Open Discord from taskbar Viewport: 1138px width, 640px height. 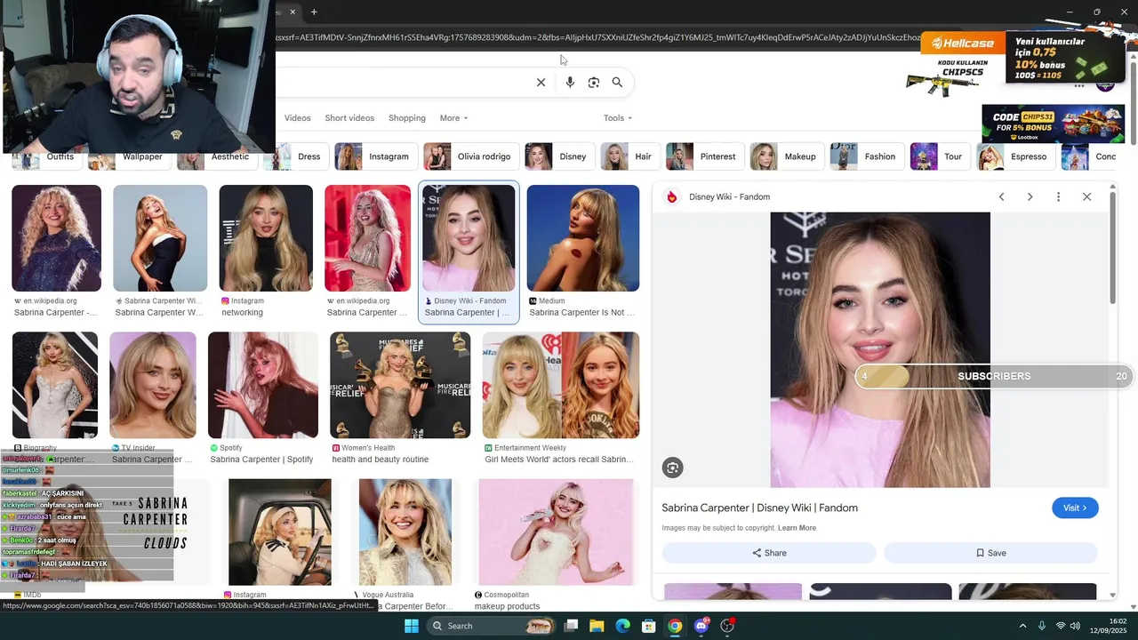click(701, 626)
